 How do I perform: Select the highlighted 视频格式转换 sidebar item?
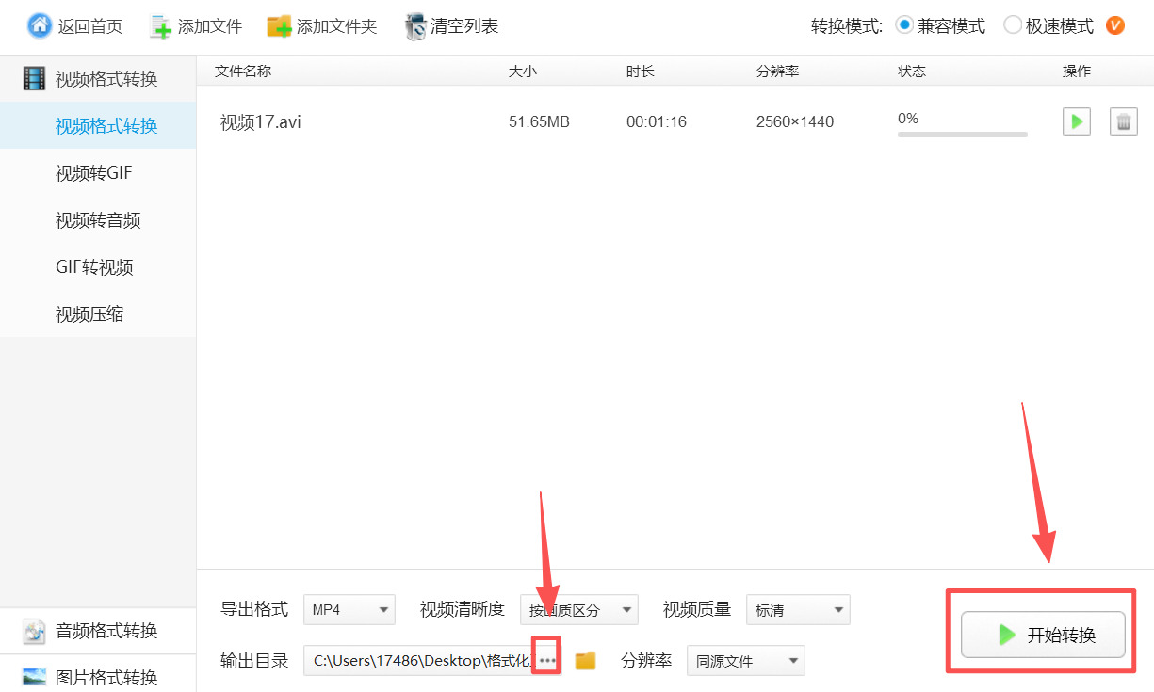tap(98, 126)
